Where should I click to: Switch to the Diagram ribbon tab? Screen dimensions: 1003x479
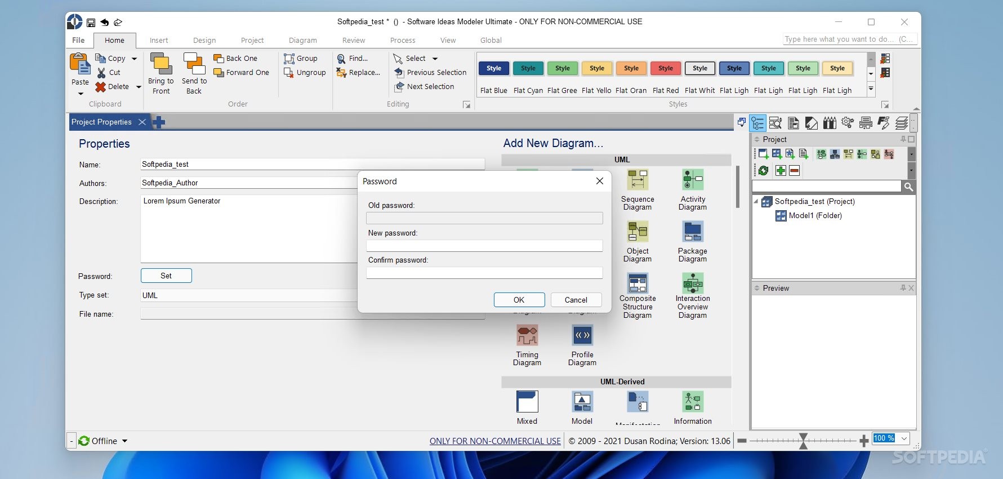(303, 41)
